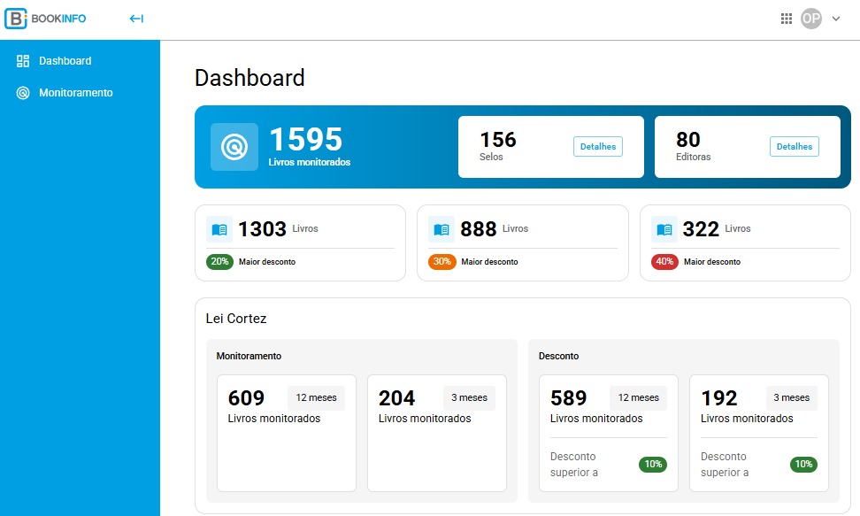Click the book icon beside 888 Livros
Viewport: 860px width, 516px height.
pyautogui.click(x=442, y=229)
